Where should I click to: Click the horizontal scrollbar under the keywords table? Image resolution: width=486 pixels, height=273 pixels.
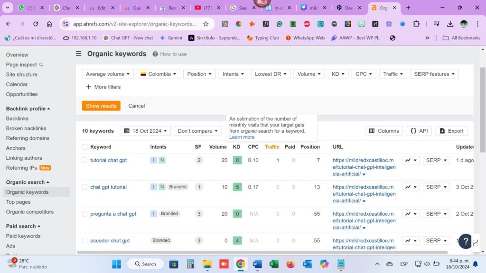click(262, 252)
